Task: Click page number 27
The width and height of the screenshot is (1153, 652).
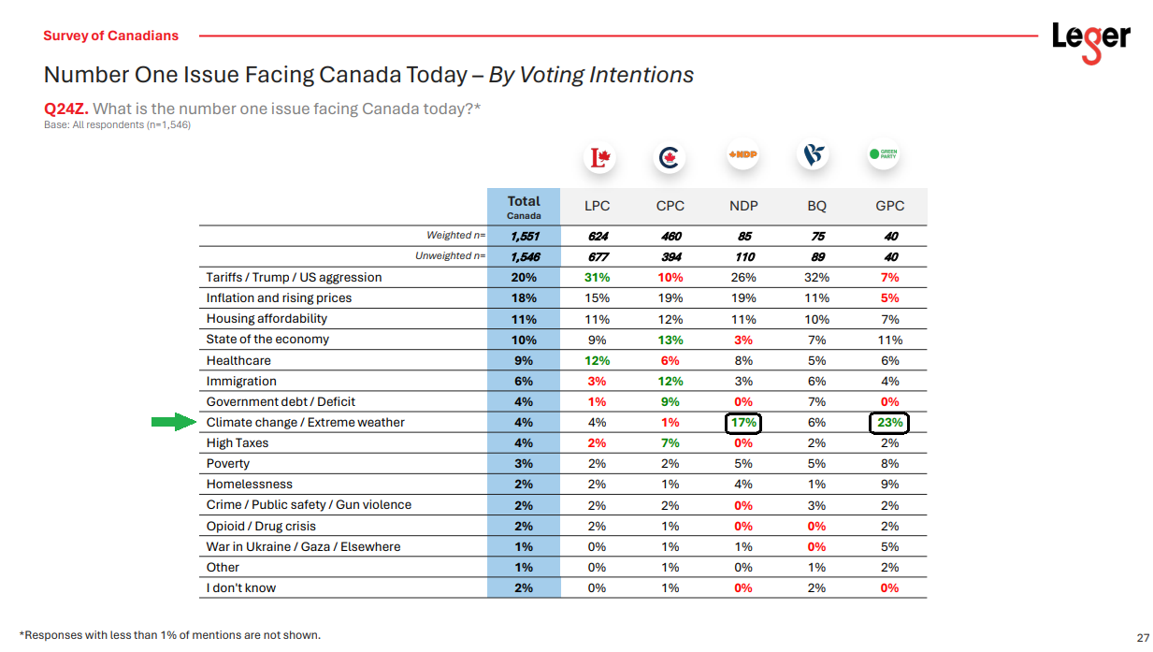Action: [x=1143, y=638]
